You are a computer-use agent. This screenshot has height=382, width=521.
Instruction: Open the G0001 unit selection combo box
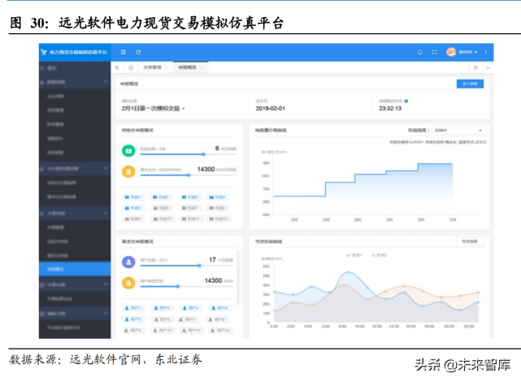click(458, 130)
